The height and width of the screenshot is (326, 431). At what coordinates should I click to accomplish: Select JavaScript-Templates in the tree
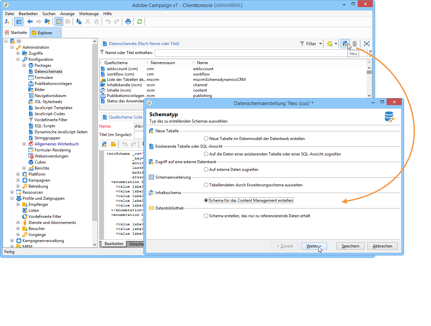(x=53, y=108)
